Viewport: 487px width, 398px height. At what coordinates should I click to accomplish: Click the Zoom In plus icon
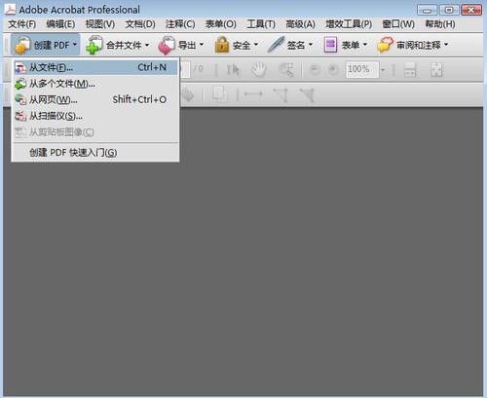tap(333, 70)
